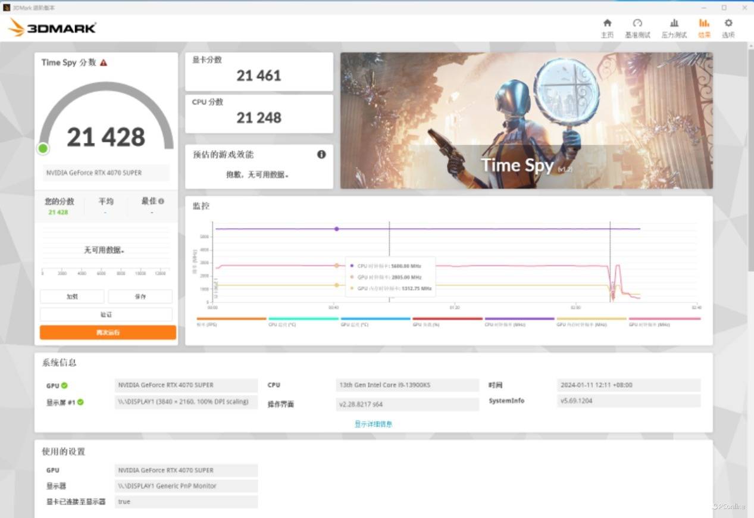Click the CPU clock data point on graph

336,229
